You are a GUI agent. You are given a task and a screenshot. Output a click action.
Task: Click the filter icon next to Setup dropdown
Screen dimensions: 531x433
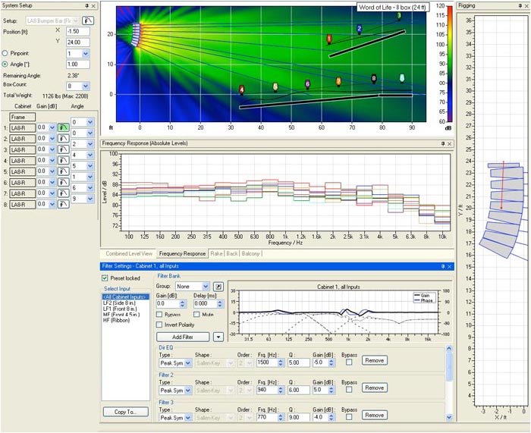(89, 20)
